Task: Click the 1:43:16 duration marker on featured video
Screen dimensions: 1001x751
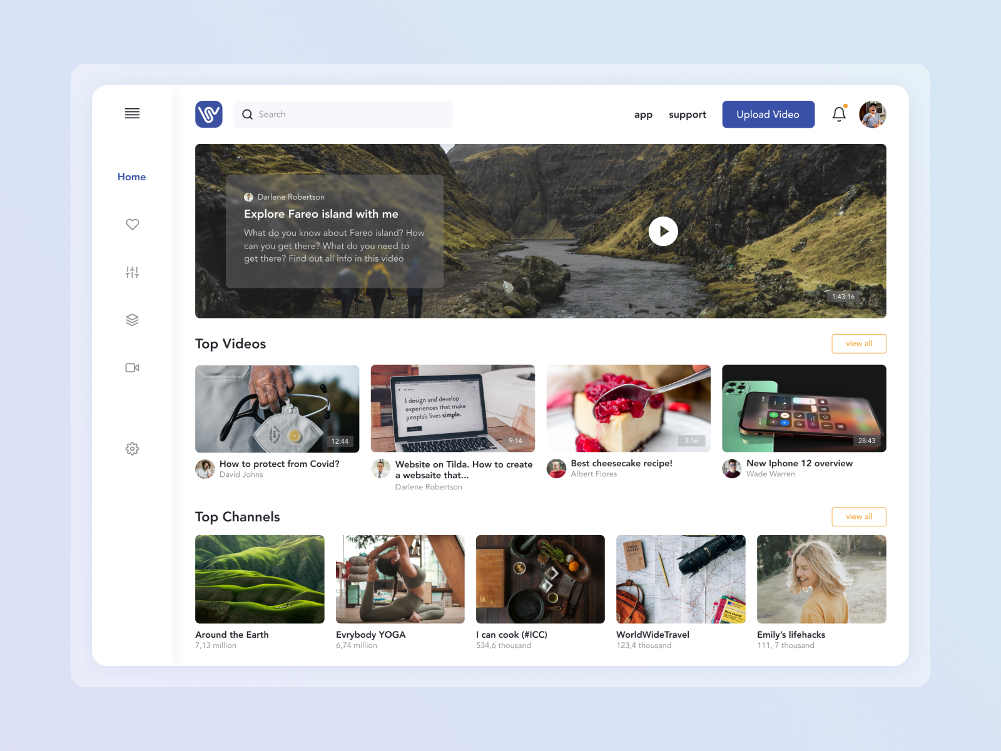Action: pos(843,297)
